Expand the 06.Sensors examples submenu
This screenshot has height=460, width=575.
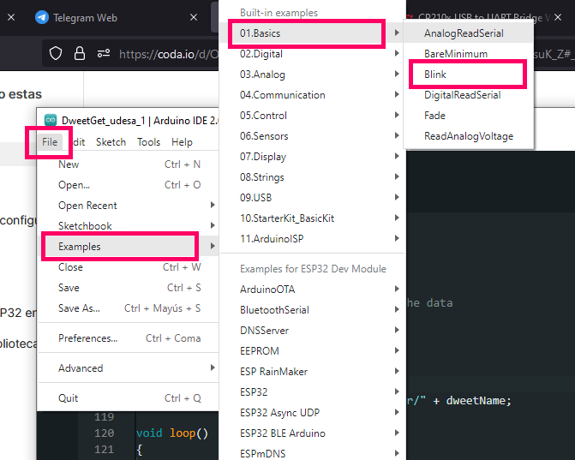click(313, 135)
